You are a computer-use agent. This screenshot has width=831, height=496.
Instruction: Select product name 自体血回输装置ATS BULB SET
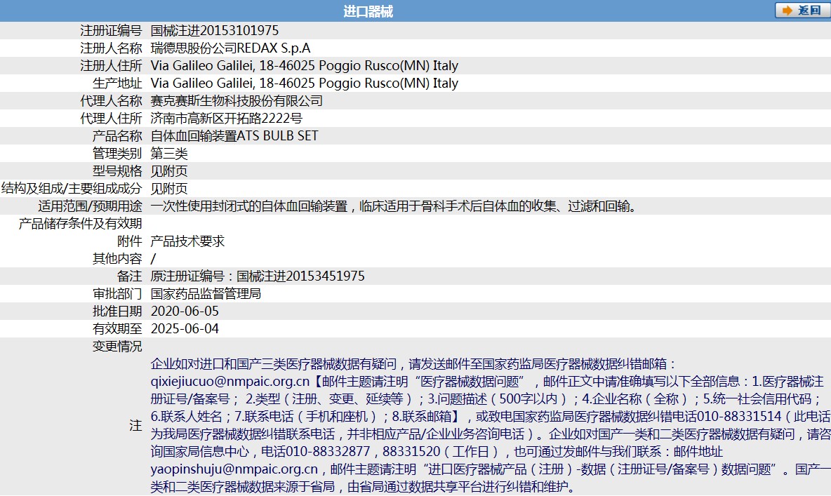click(234, 135)
